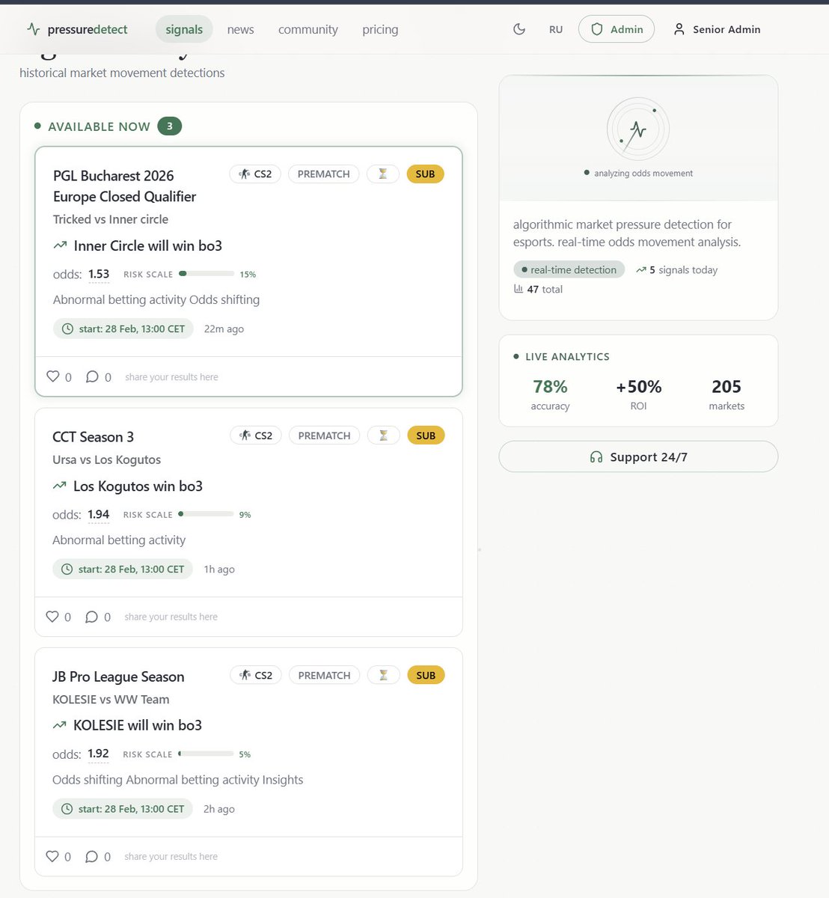The height and width of the screenshot is (898, 829).
Task: Switch to the signals tab
Action: point(184,29)
